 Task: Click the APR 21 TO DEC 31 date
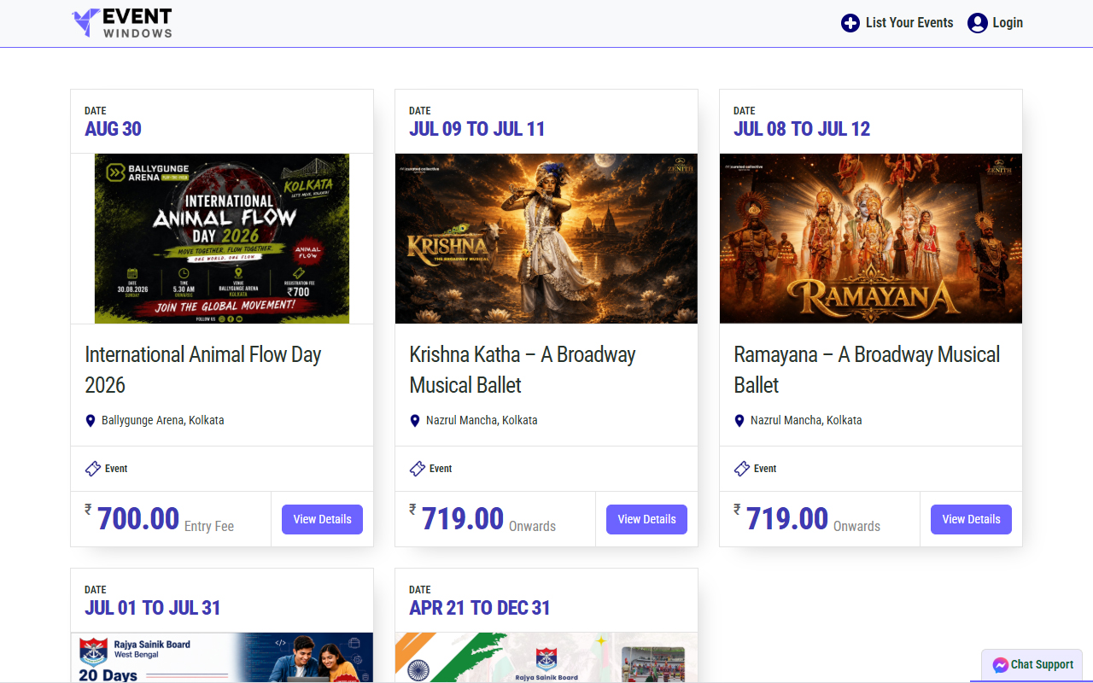tap(480, 608)
